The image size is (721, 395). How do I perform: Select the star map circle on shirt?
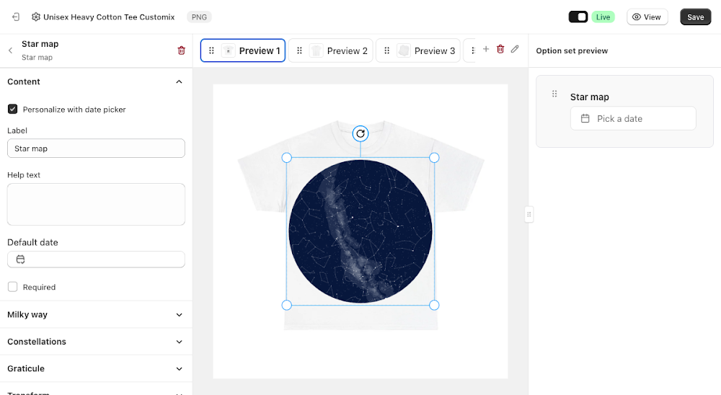pyautogui.click(x=360, y=231)
